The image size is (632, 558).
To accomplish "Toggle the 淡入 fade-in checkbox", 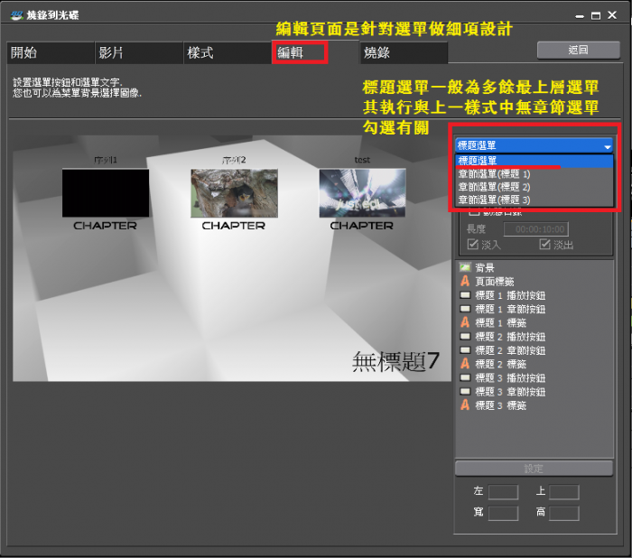I will (x=473, y=245).
